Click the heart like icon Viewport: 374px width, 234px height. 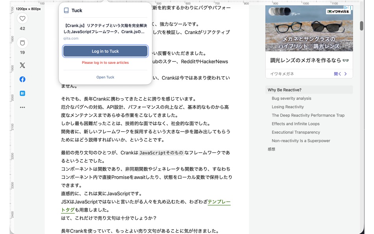click(x=22, y=19)
